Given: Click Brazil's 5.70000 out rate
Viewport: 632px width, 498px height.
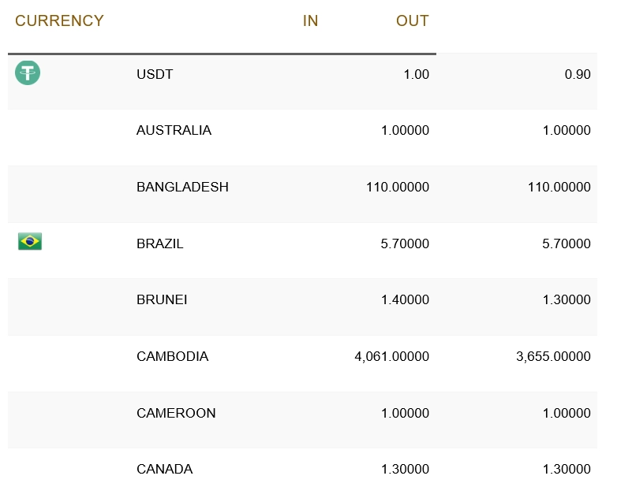Looking at the screenshot, I should coord(567,244).
